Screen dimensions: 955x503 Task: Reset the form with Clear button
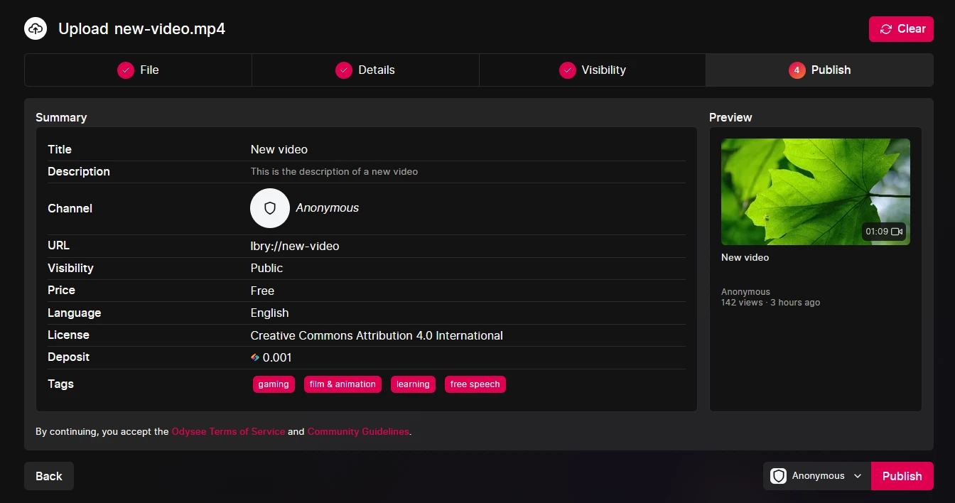(901, 29)
